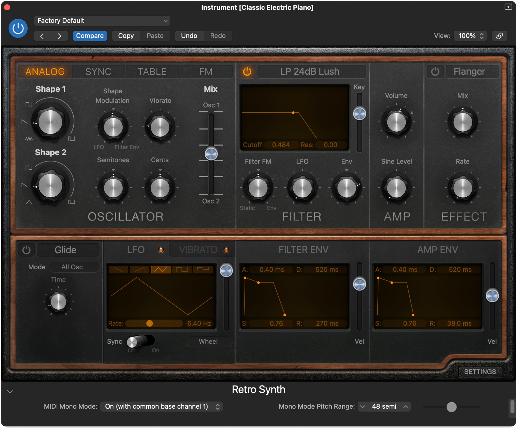Click the Res value 0.00
The width and height of the screenshot is (517, 428).
pyautogui.click(x=330, y=145)
